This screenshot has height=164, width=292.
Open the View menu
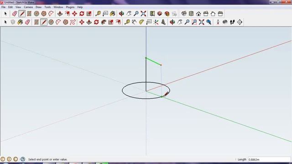[x=18, y=7]
